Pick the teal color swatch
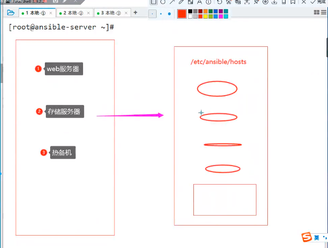Viewport: 328px width, 248px height. (x=226, y=11)
